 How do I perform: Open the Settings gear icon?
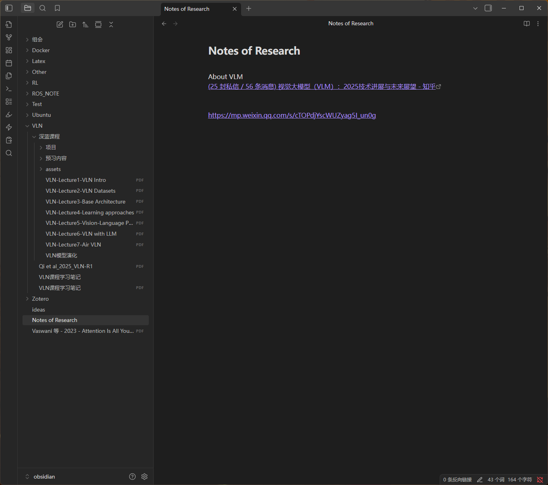pos(144,477)
